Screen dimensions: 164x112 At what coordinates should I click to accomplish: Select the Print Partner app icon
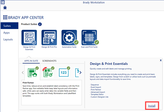point(33,72)
